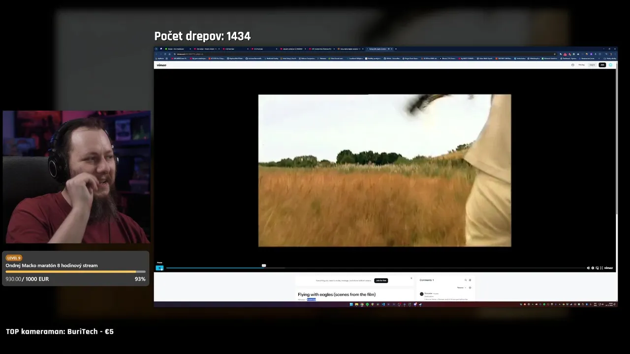Click the Vimeo logo in site header

click(x=161, y=65)
